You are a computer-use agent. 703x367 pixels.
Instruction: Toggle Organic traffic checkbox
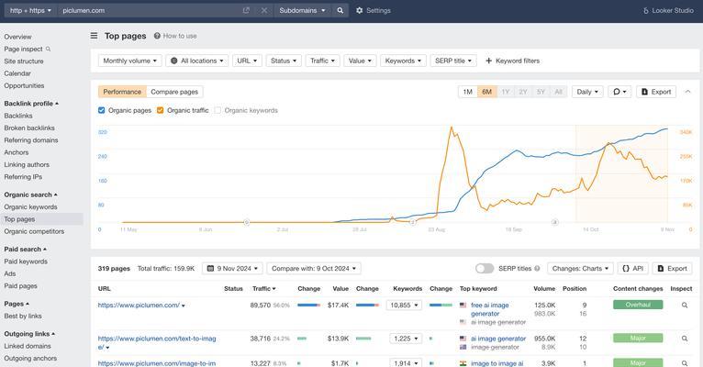160,110
